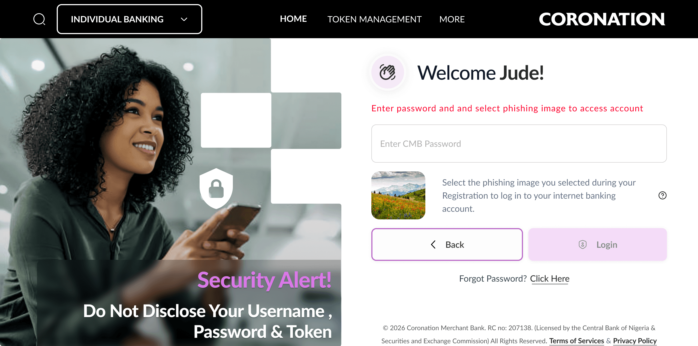
Task: Open the search magnifier icon
Action: pos(39,19)
